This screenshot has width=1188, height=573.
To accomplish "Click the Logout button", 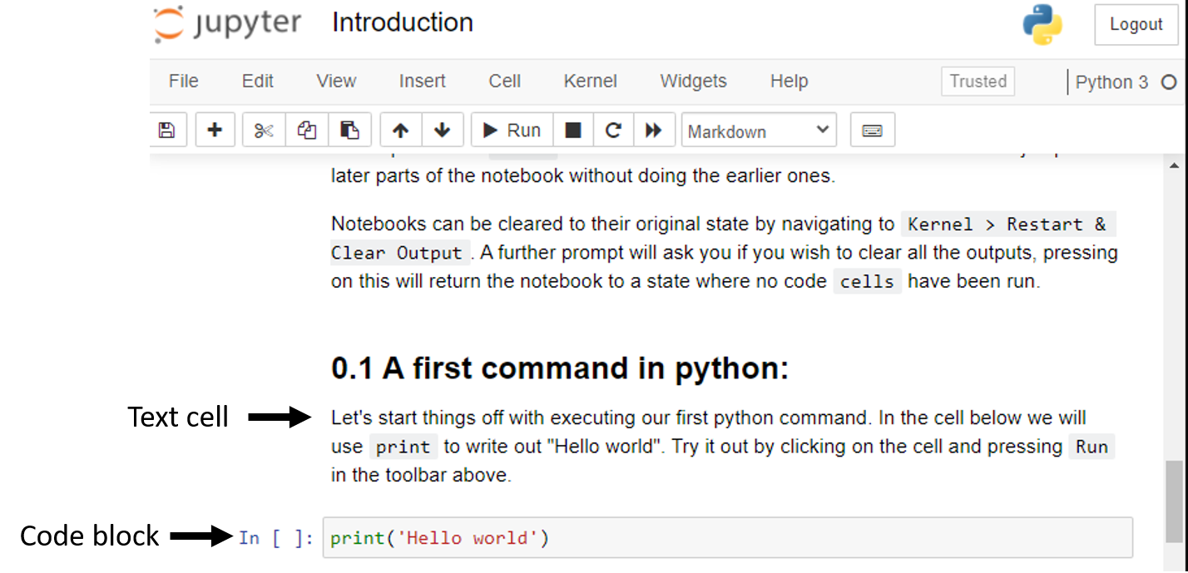I will click(1136, 25).
